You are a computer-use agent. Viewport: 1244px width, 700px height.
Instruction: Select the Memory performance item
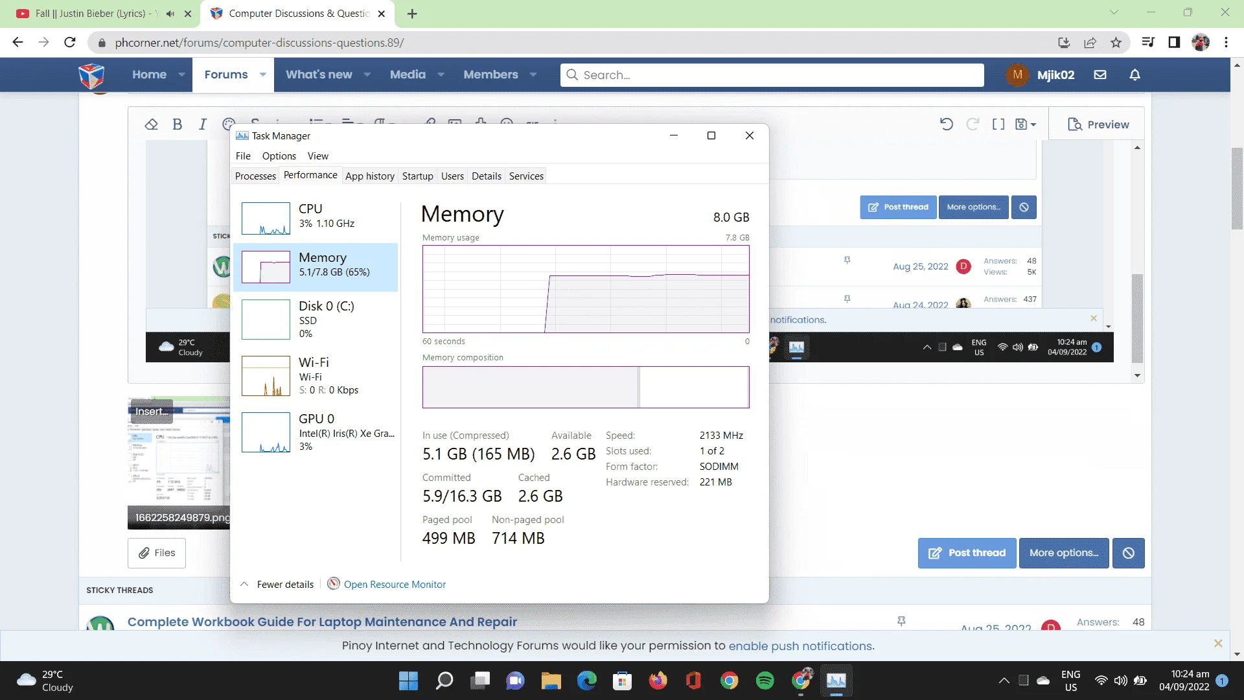pos(316,267)
